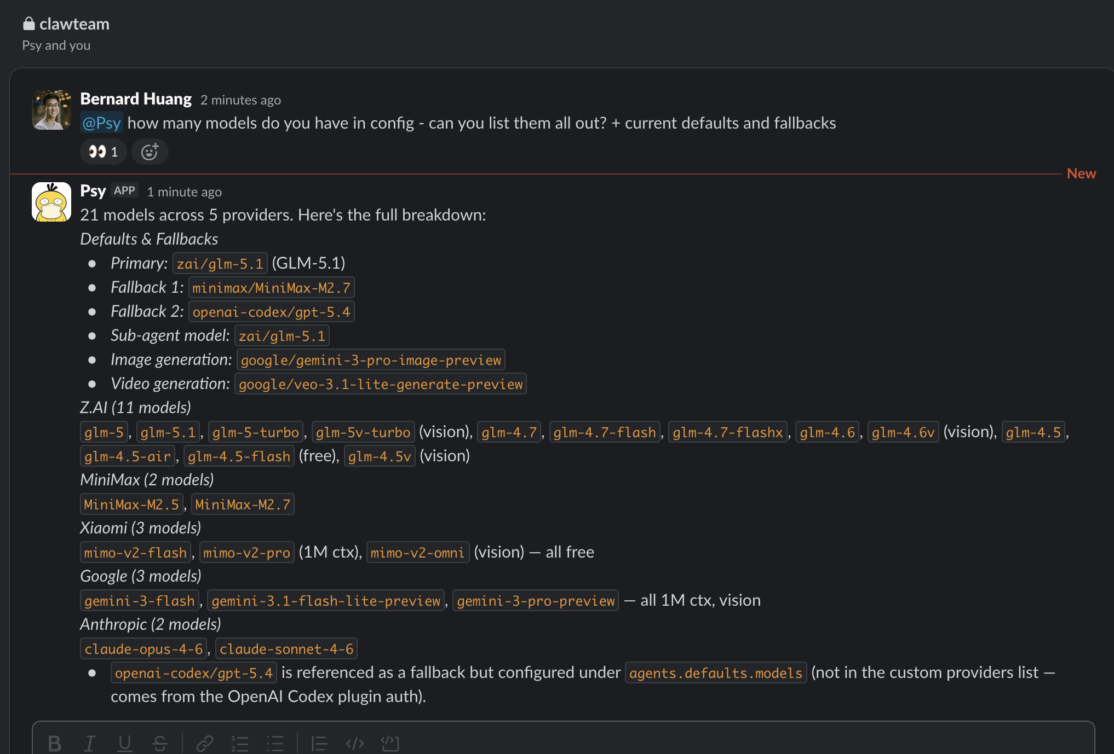
Task: Select Psy's bot name in the message
Action: pos(93,190)
